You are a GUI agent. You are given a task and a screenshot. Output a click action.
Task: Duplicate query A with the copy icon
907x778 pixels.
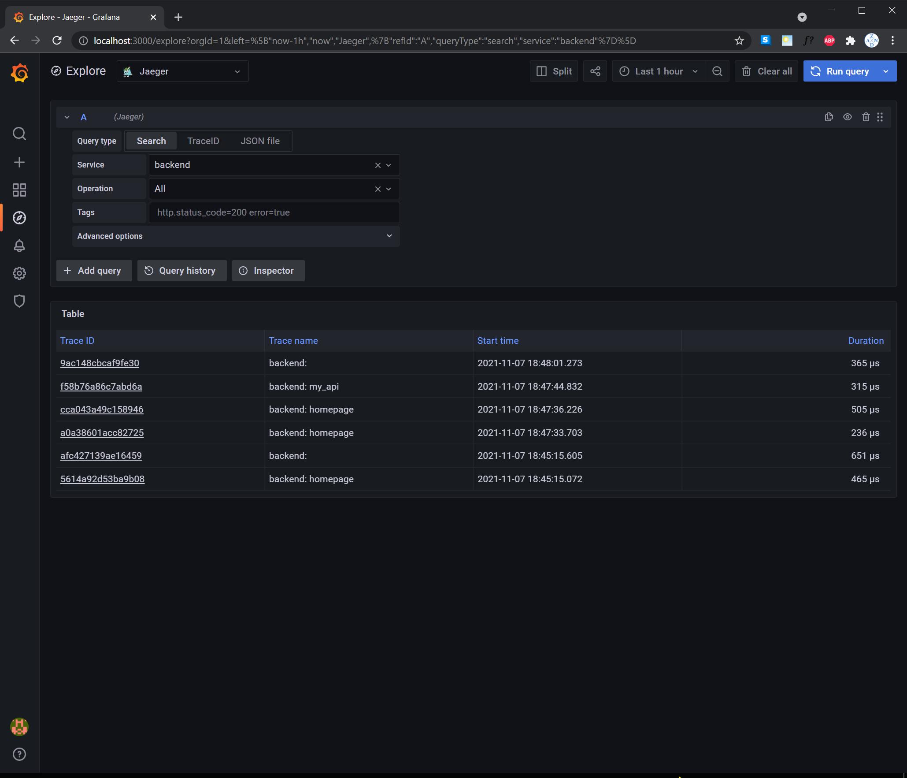(x=829, y=117)
